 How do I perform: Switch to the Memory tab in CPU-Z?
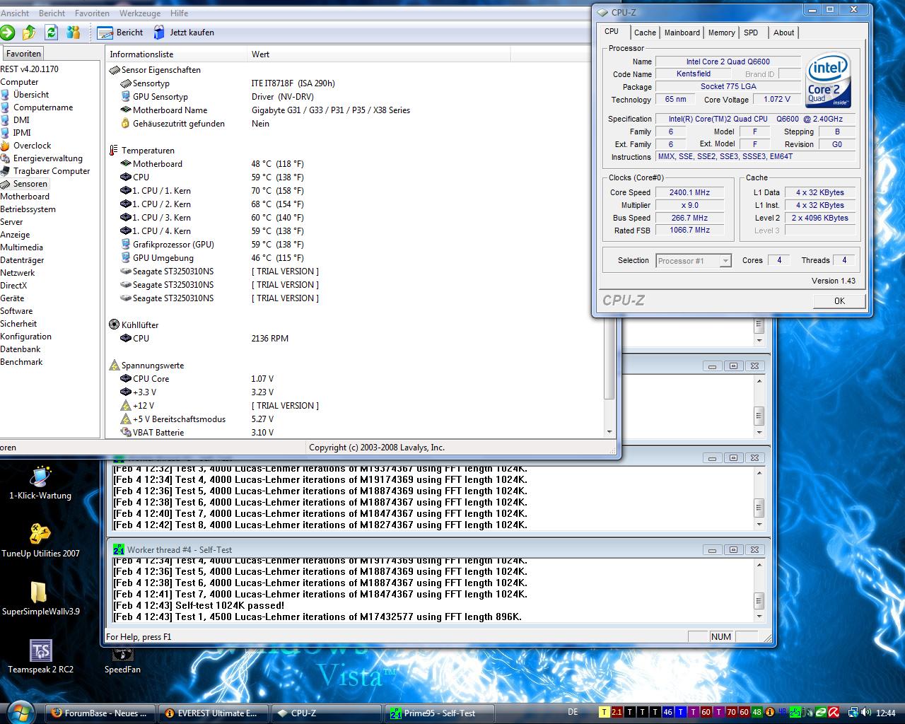click(x=721, y=33)
